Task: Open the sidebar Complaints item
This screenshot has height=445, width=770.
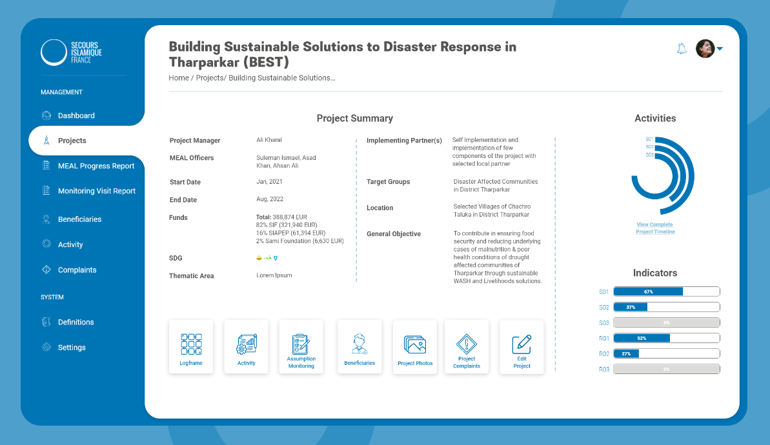Action: (77, 270)
